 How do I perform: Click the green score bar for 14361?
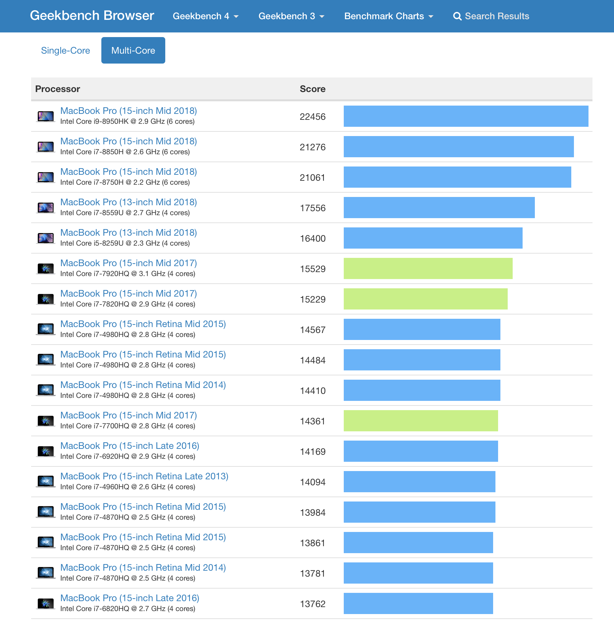(x=421, y=421)
